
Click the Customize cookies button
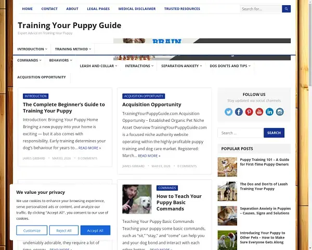32,230
